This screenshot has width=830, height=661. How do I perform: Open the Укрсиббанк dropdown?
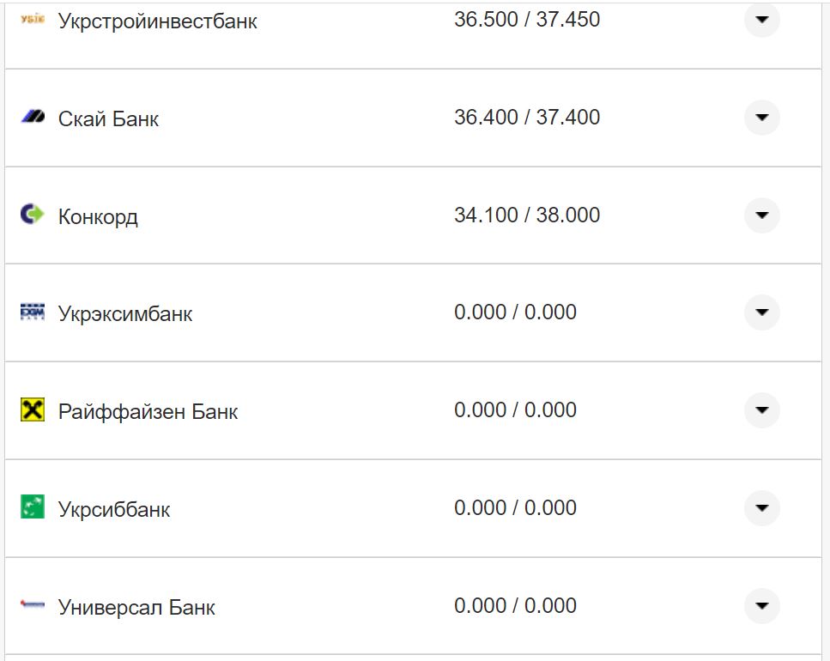tap(760, 508)
